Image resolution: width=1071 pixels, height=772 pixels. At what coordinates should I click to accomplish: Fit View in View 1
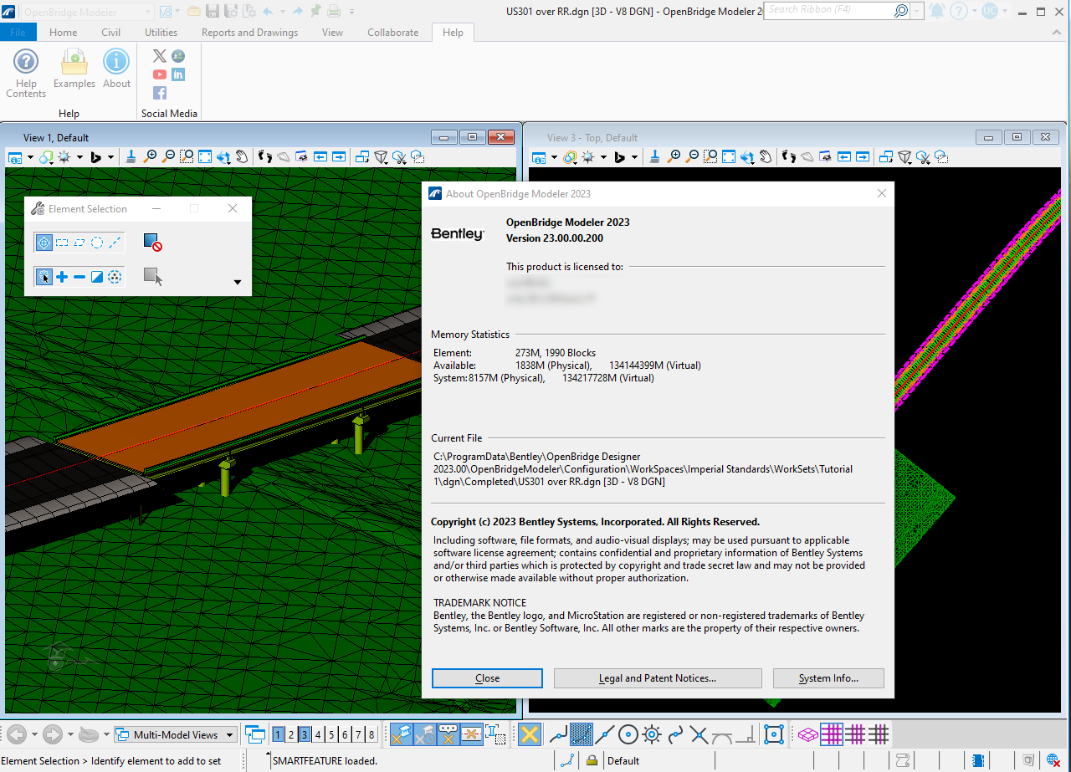coord(205,156)
